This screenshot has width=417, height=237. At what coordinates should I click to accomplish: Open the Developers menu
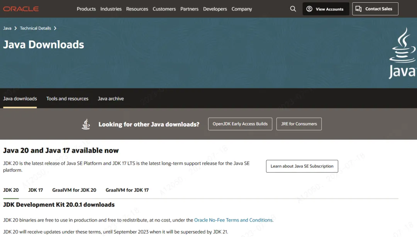tap(215, 9)
